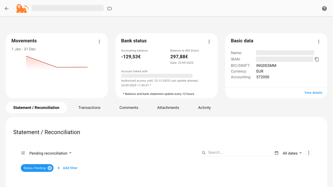
Task: Copy the IBAN to clipboard
Action: click(317, 60)
